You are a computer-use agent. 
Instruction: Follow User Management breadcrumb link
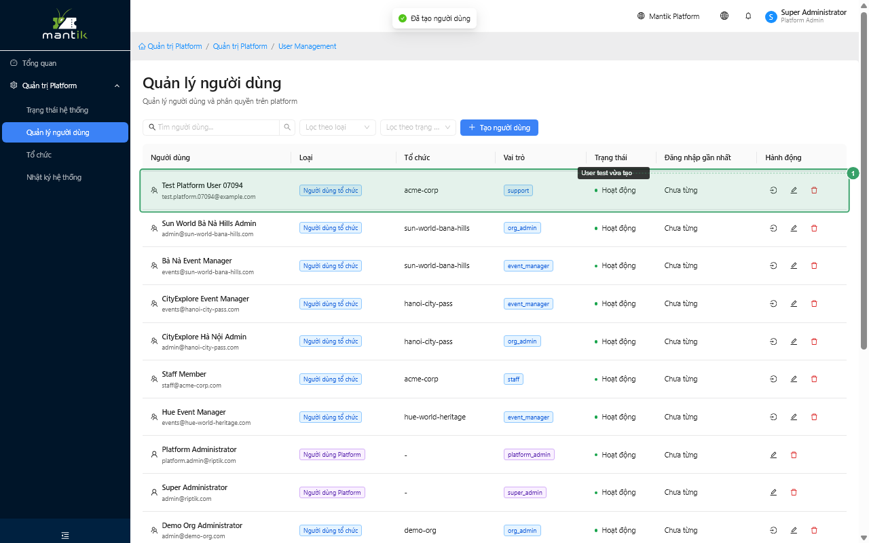point(308,46)
